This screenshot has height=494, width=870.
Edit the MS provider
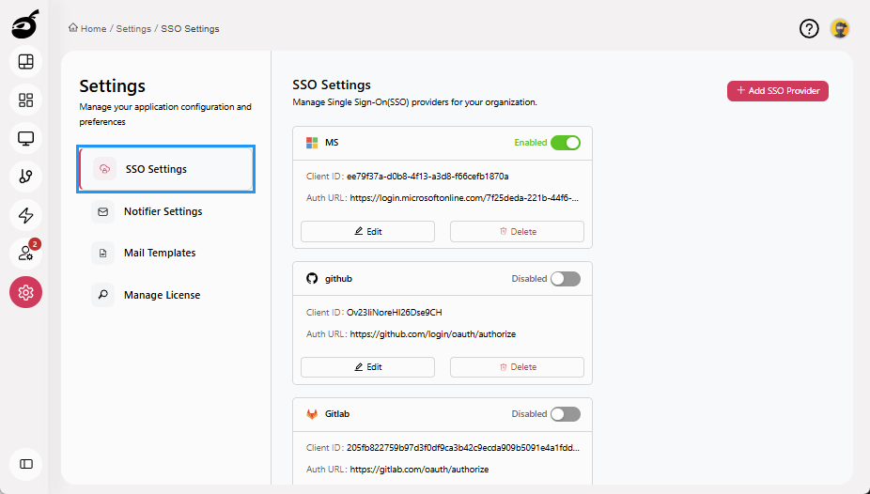coord(367,231)
